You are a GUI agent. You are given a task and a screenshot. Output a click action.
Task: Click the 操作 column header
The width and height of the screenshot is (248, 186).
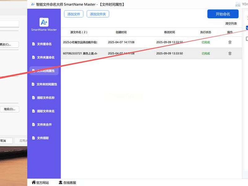point(230,32)
